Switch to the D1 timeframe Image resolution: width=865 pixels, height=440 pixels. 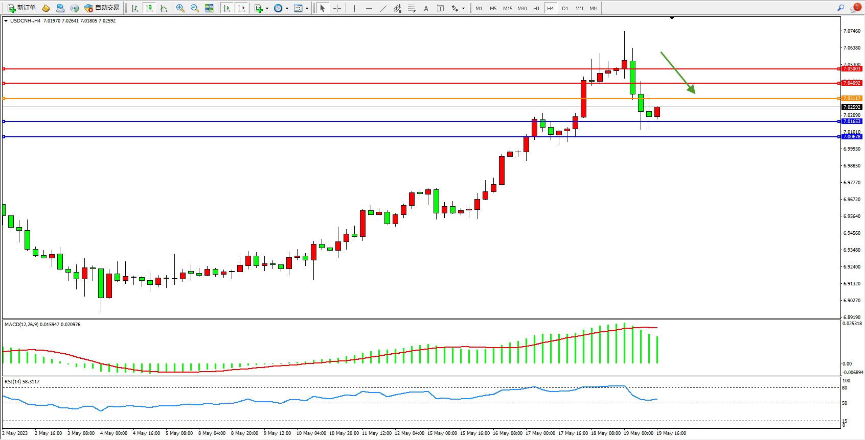565,8
